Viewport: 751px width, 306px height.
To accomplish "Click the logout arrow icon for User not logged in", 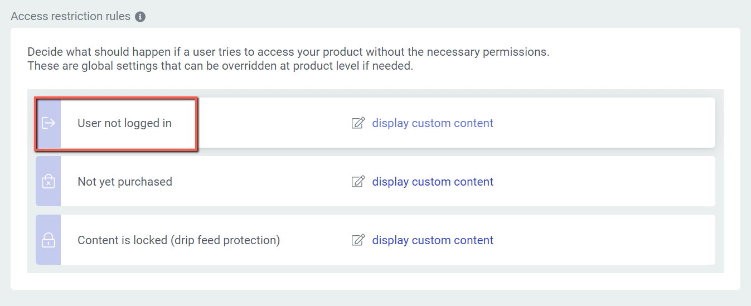I will [49, 123].
